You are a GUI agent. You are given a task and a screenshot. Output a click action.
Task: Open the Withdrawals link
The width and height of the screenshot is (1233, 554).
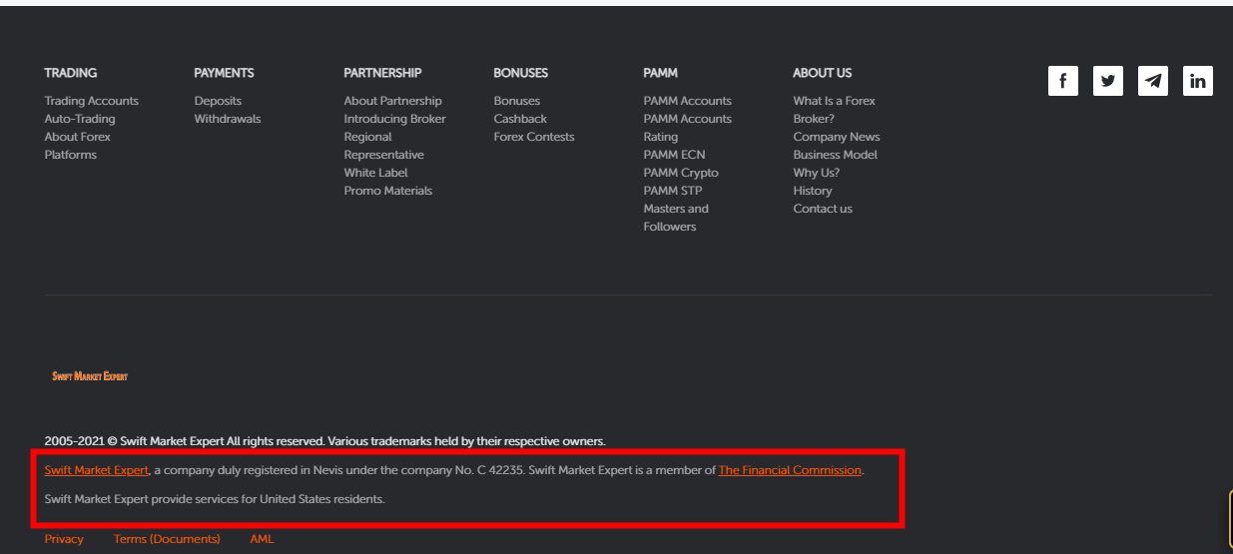[227, 119]
